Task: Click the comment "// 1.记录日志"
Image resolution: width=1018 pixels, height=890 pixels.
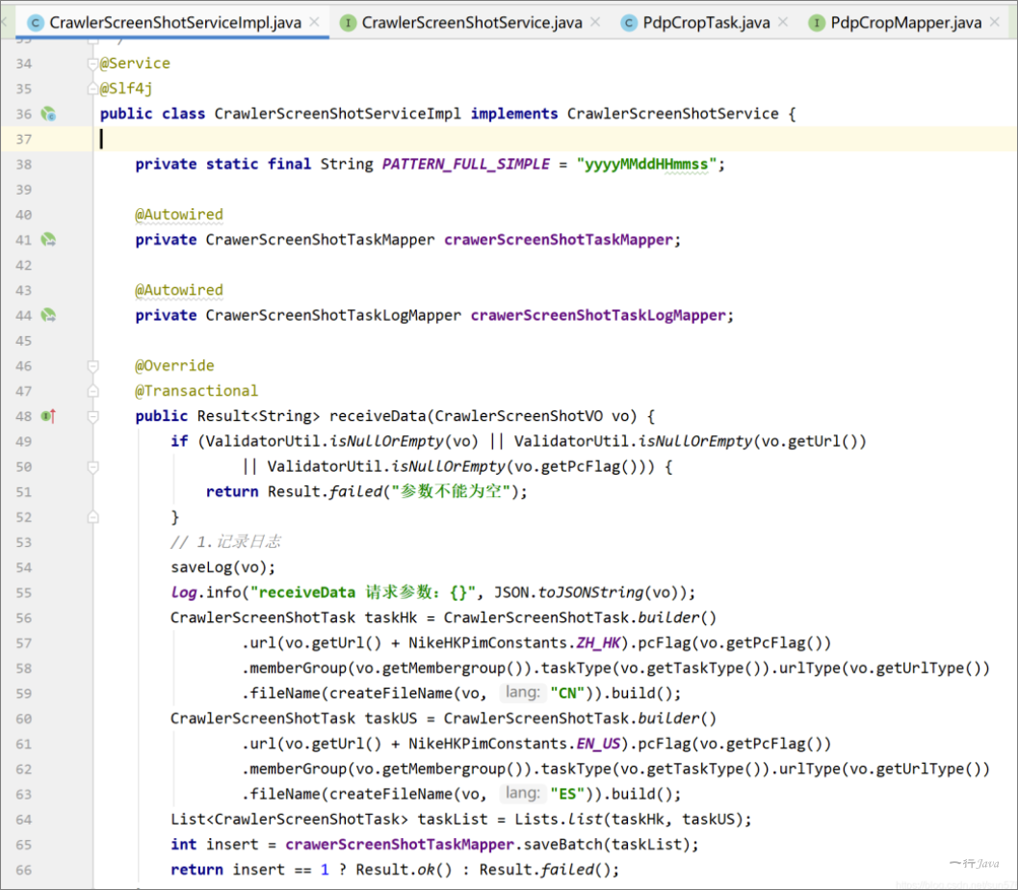Action: click(x=225, y=542)
